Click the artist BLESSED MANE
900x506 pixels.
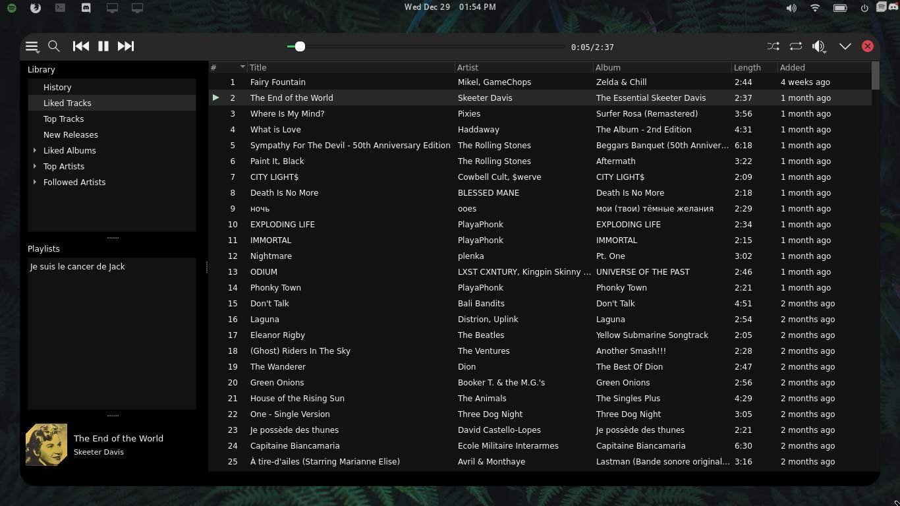[489, 193]
